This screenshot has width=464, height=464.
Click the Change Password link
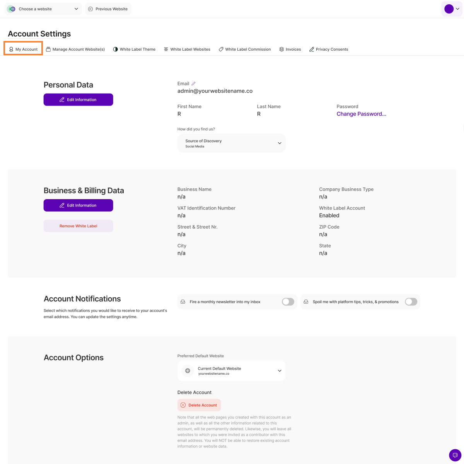[361, 114]
